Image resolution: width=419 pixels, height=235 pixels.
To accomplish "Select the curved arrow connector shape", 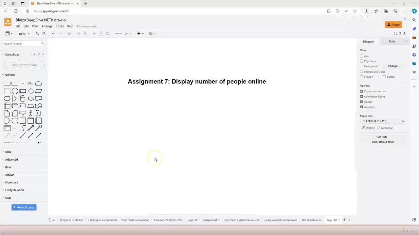I will [23, 128].
